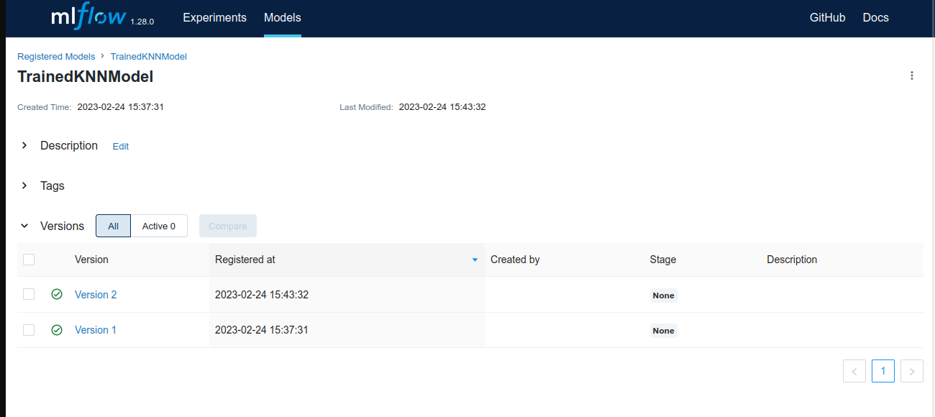The height and width of the screenshot is (417, 935).
Task: Click the green ready status icon for Version 1
Action: pos(57,330)
